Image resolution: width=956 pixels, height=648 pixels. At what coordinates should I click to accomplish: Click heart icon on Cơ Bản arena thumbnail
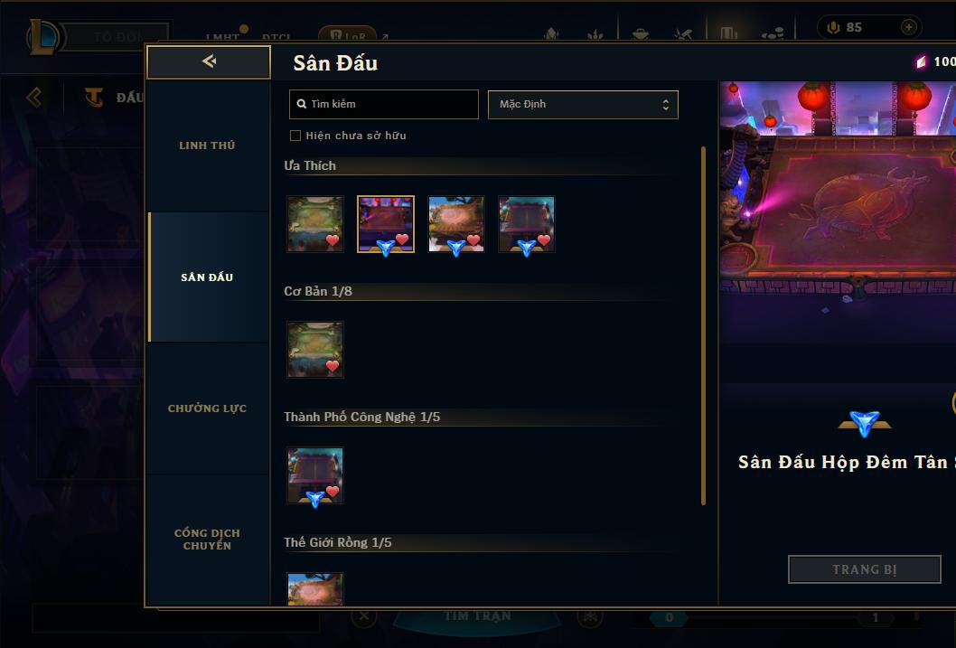333,366
